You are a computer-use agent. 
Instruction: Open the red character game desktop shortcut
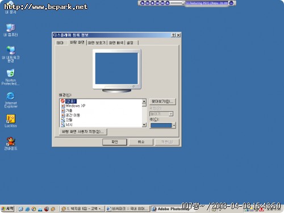pyautogui.click(x=11, y=144)
